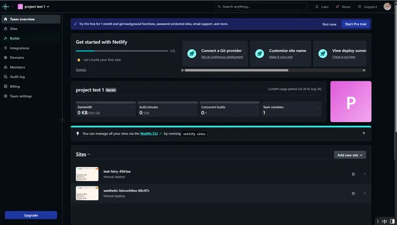This screenshot has height=225, width=397.
Task: Click the Team overview home icon
Action: tap(5, 19)
